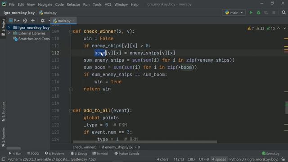Run the main configuration with green play icon
The height and width of the screenshot is (162, 288).
tap(251, 13)
